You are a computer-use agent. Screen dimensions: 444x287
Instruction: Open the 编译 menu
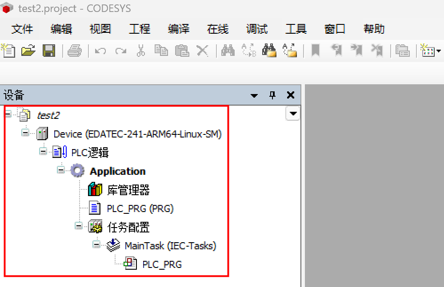[179, 29]
